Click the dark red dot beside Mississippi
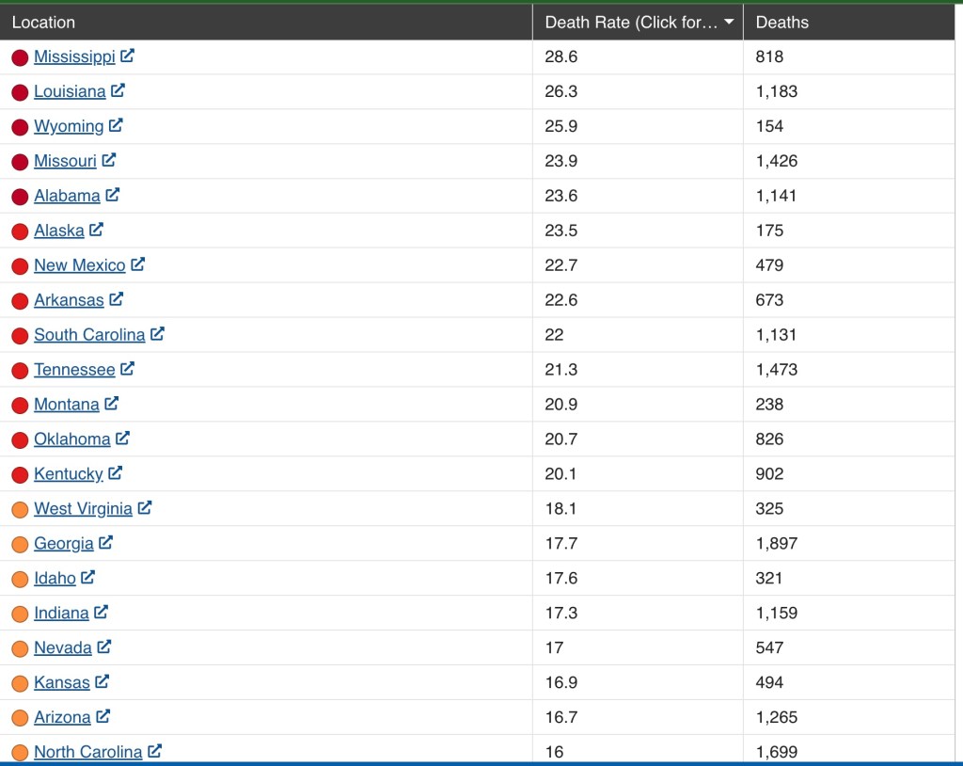This screenshot has width=963, height=766. (20, 57)
